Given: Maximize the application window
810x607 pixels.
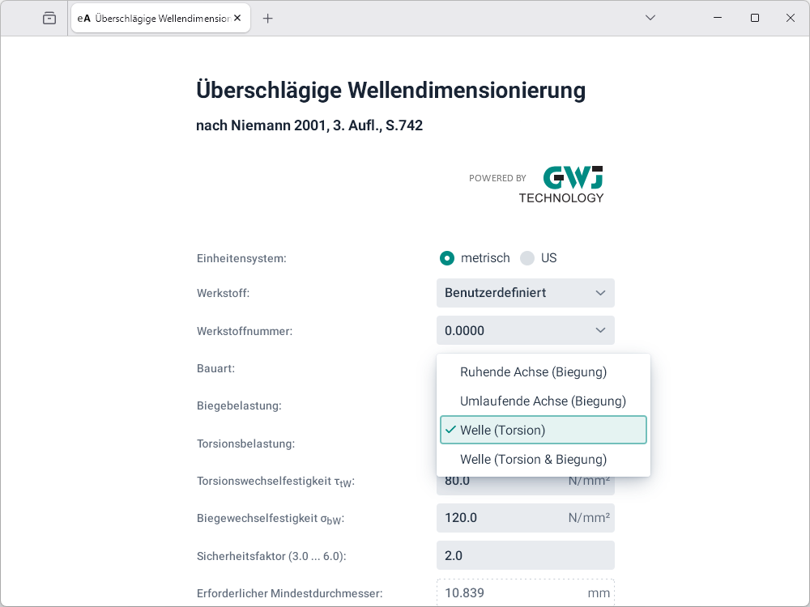Looking at the screenshot, I should click(x=755, y=18).
